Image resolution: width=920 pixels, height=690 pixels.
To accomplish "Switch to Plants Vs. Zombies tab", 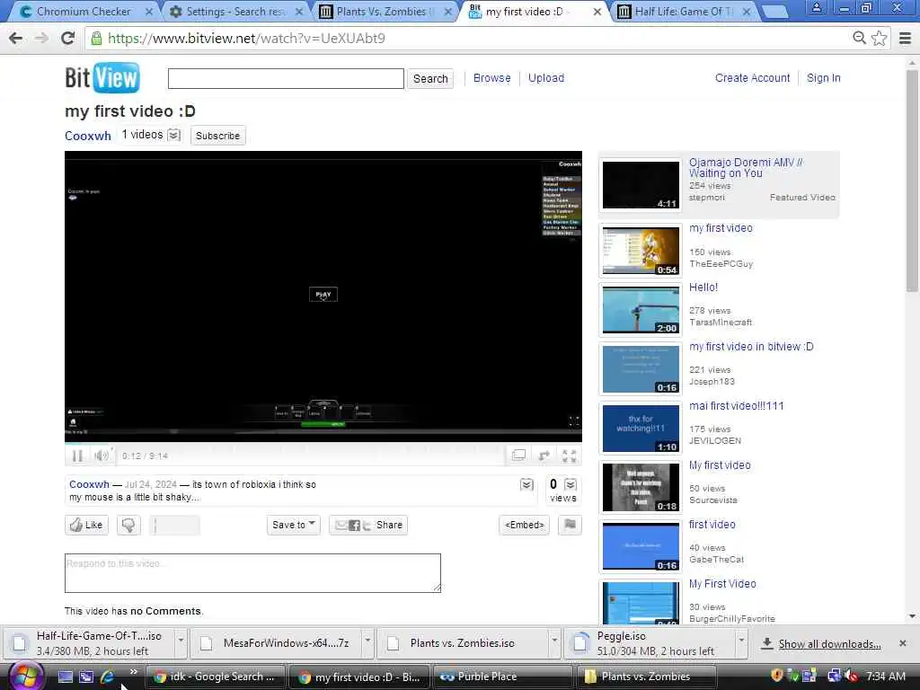I will point(386,11).
